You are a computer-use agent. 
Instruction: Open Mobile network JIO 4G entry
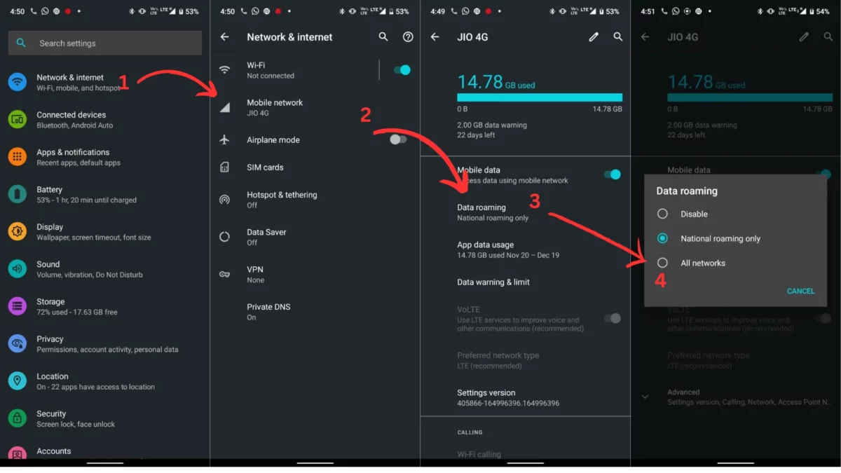(x=315, y=107)
